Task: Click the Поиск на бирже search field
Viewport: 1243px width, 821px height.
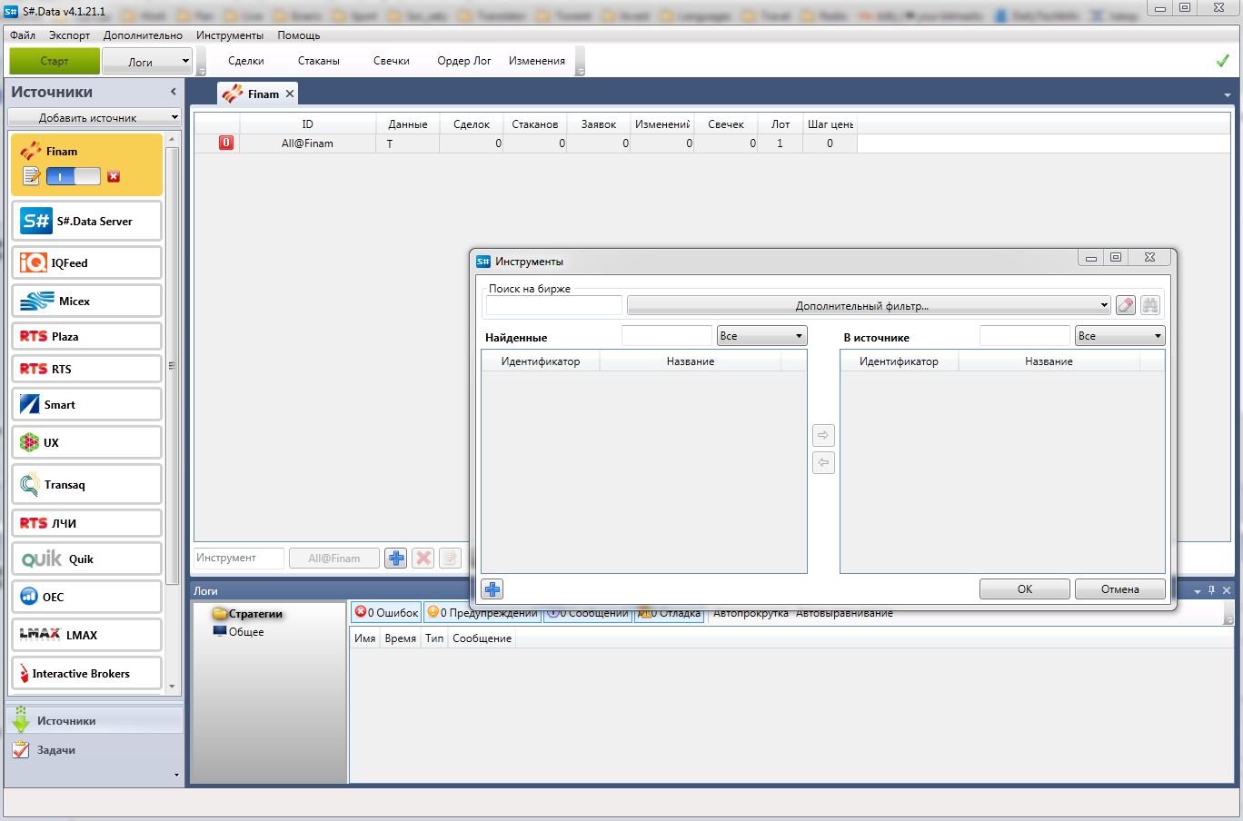Action: click(x=554, y=305)
